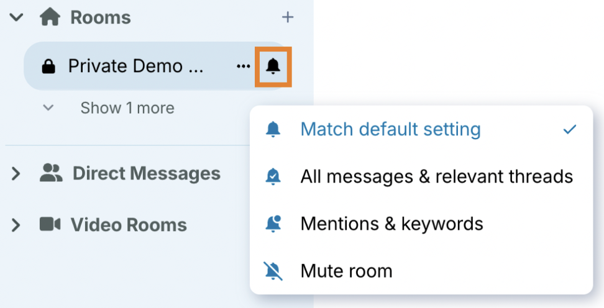
Task: Click the camera icon next to Video Rooms
Action: click(x=50, y=224)
